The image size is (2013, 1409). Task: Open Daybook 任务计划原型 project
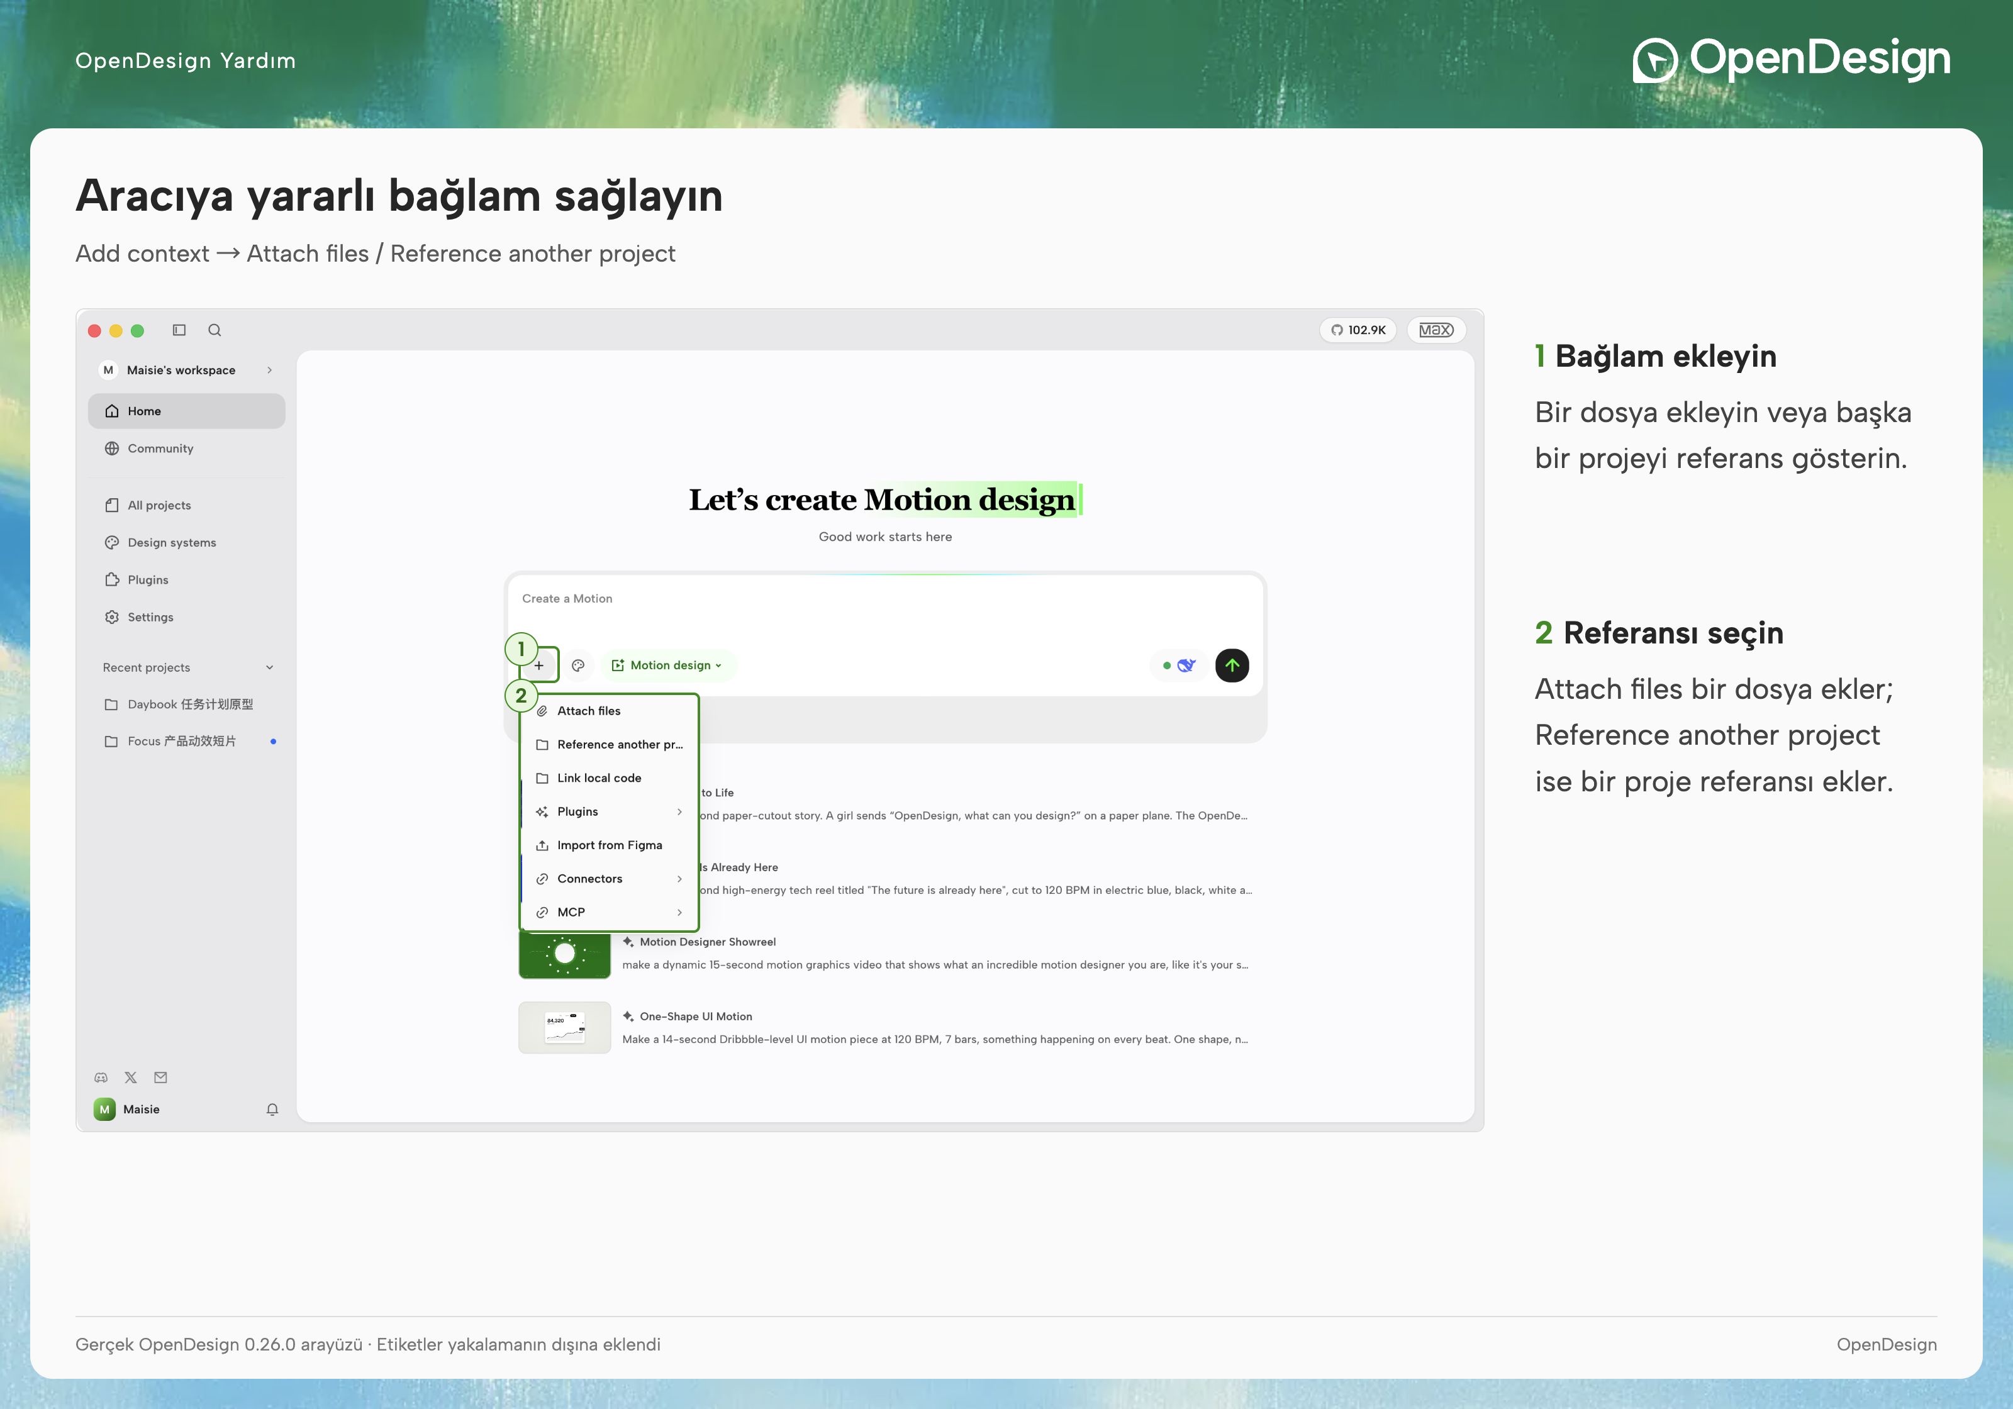click(187, 704)
